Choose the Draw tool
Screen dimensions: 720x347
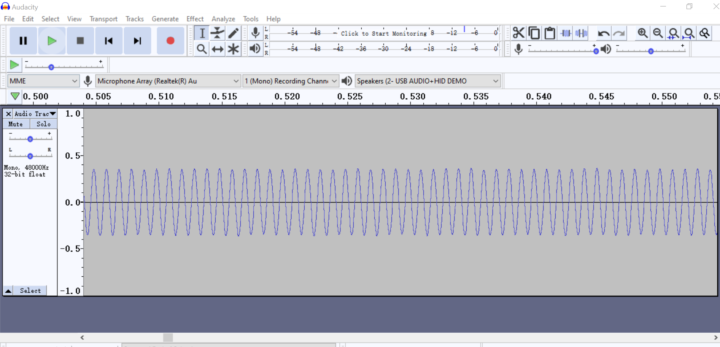tap(233, 33)
